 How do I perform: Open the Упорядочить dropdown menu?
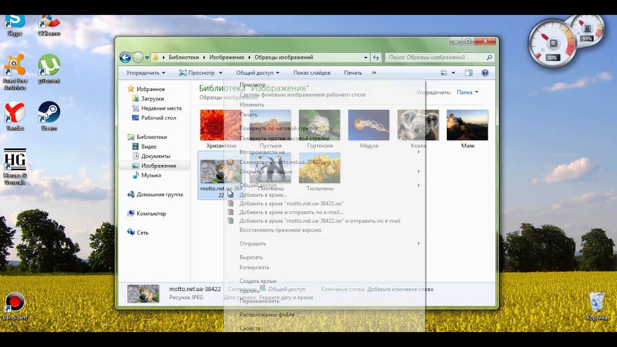146,73
